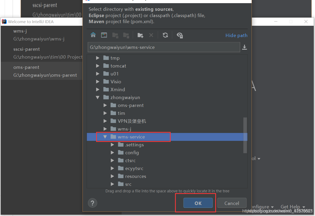The height and width of the screenshot is (216, 315).
Task: Cancel the directory selection dialog
Action: pos(232,203)
